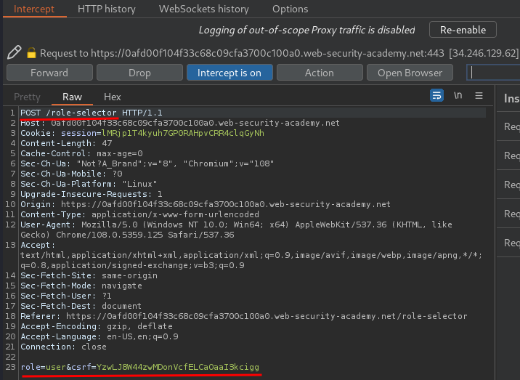Viewport: 520px width, 380px height.
Task: Toggle the \n non-printable characters icon
Action: (x=458, y=96)
